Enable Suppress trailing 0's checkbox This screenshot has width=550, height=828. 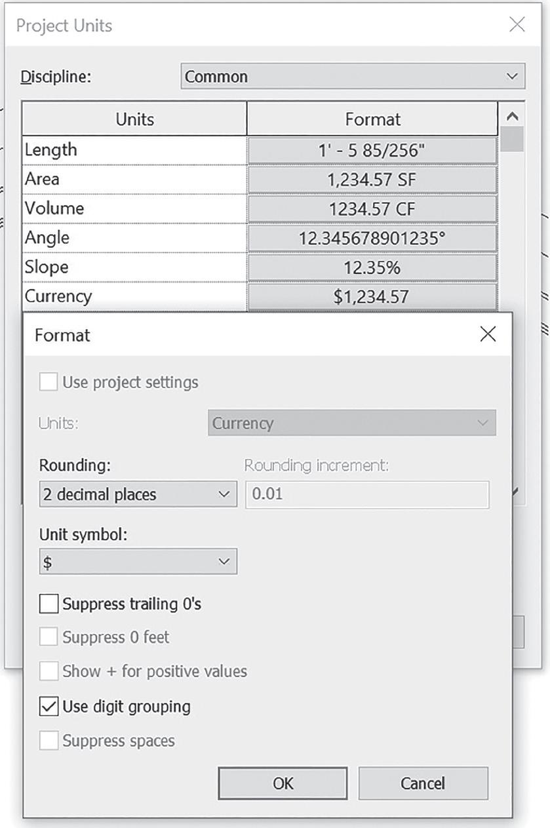(x=49, y=604)
